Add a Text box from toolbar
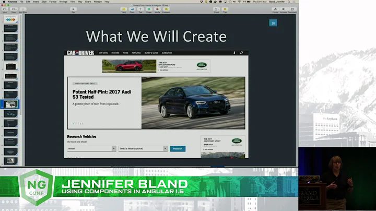 pos(140,9)
